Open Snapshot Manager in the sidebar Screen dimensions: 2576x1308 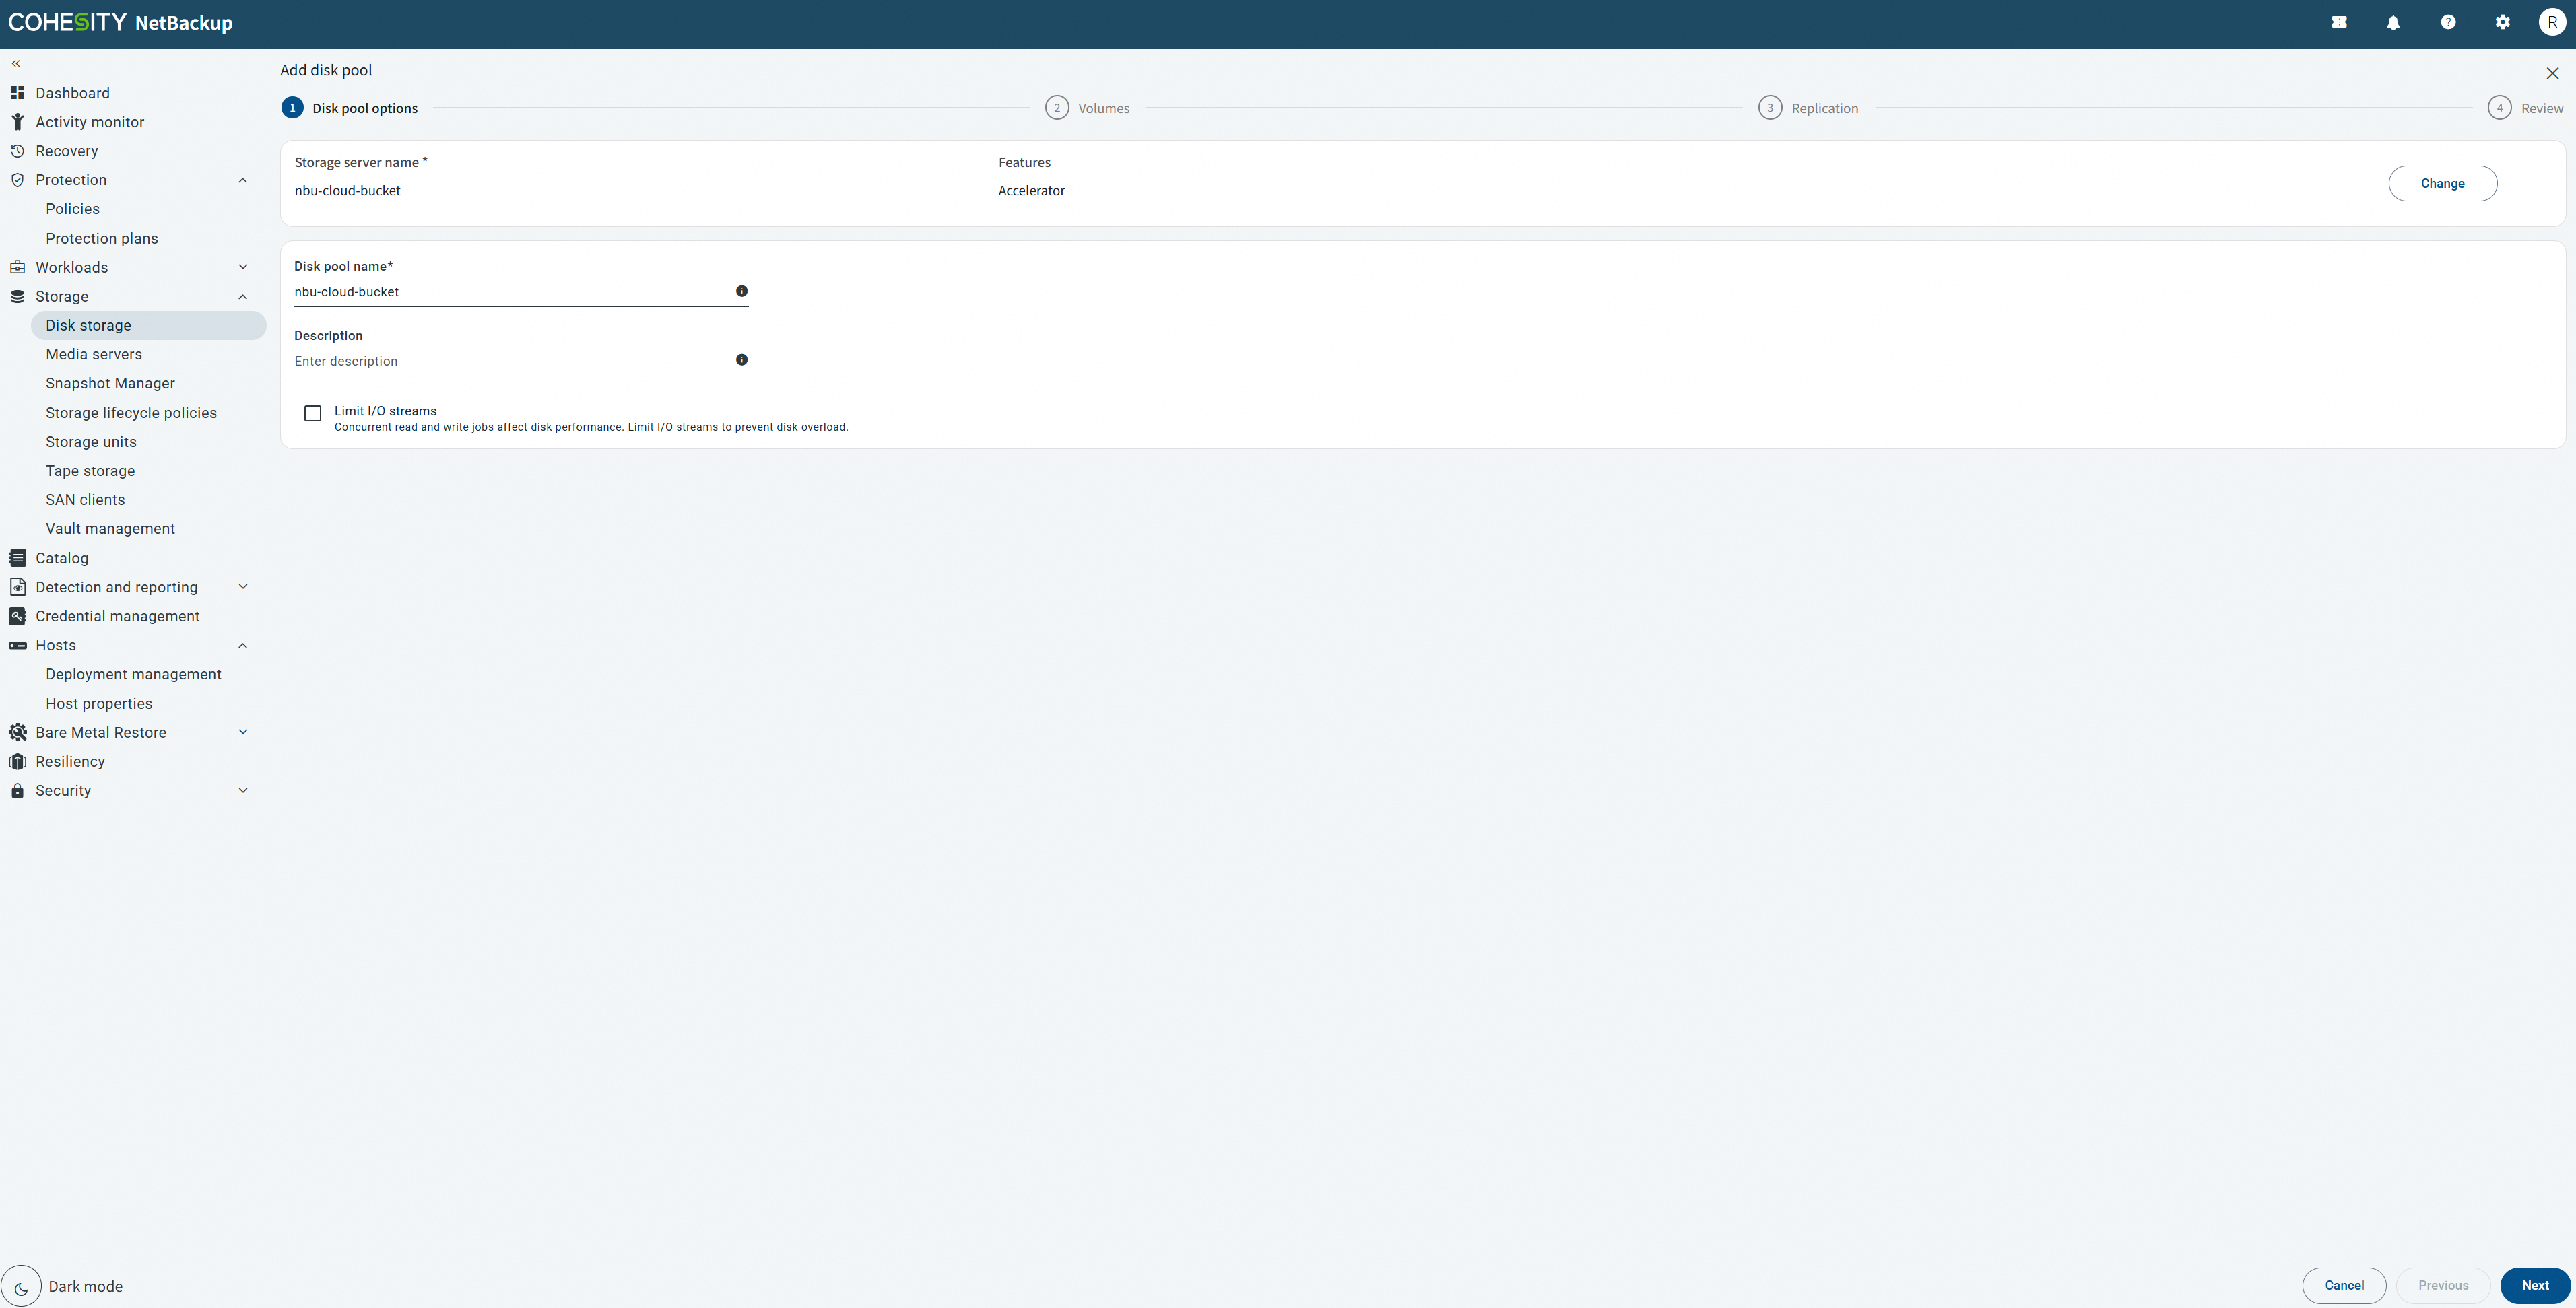(110, 384)
